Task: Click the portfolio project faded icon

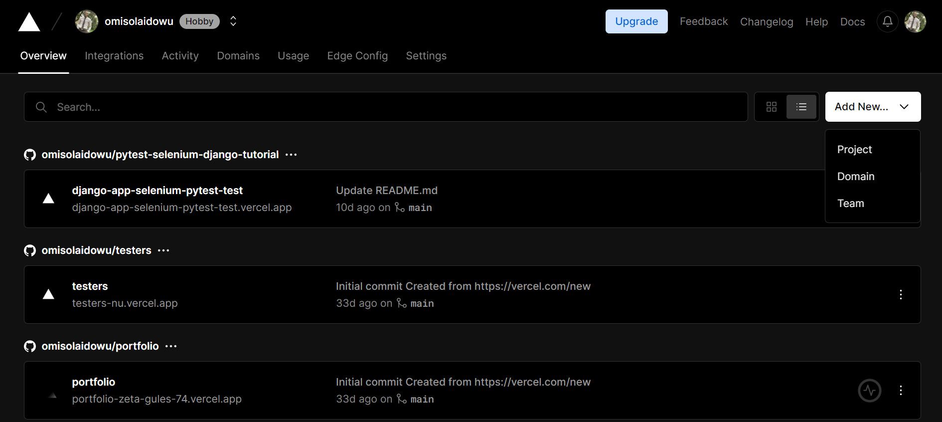Action: pyautogui.click(x=52, y=396)
